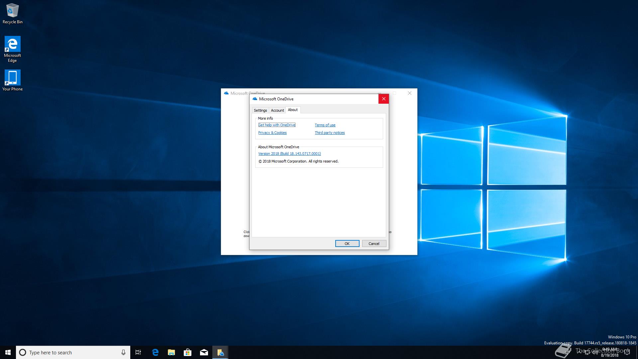Launch Microsoft Edge from taskbar
This screenshot has width=638, height=359.
(155, 352)
